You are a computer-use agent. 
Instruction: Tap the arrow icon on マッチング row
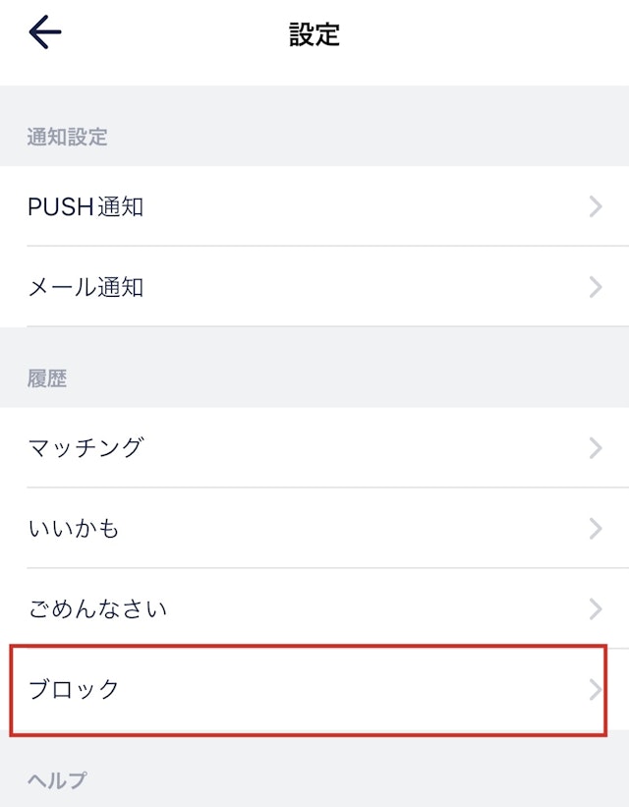[x=596, y=448]
